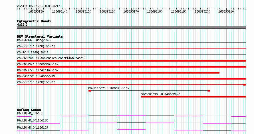Open variant esv2728716 (Wong2012b)

[36, 82]
